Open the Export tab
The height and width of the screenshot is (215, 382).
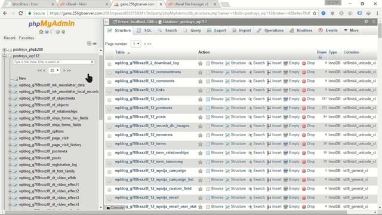pyautogui.click(x=217, y=30)
